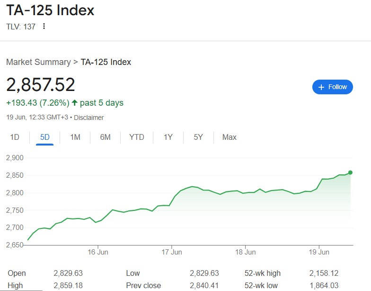Viewport: 371px width, 291px height.
Task: Switch chart to 1Y range
Action: coord(168,137)
